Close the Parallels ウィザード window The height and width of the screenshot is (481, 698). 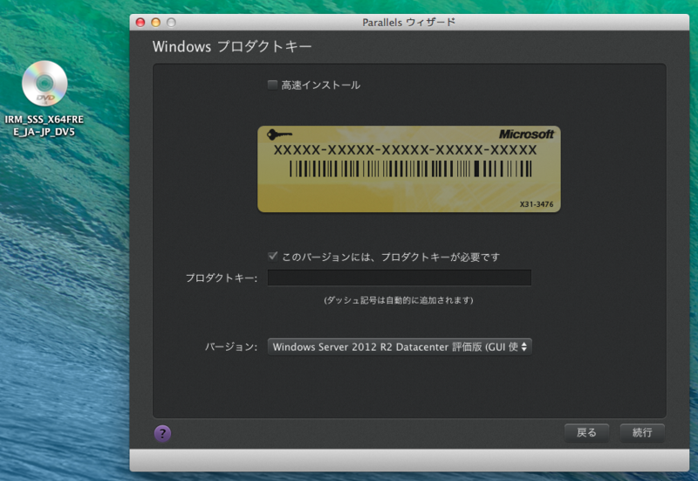[x=140, y=23]
